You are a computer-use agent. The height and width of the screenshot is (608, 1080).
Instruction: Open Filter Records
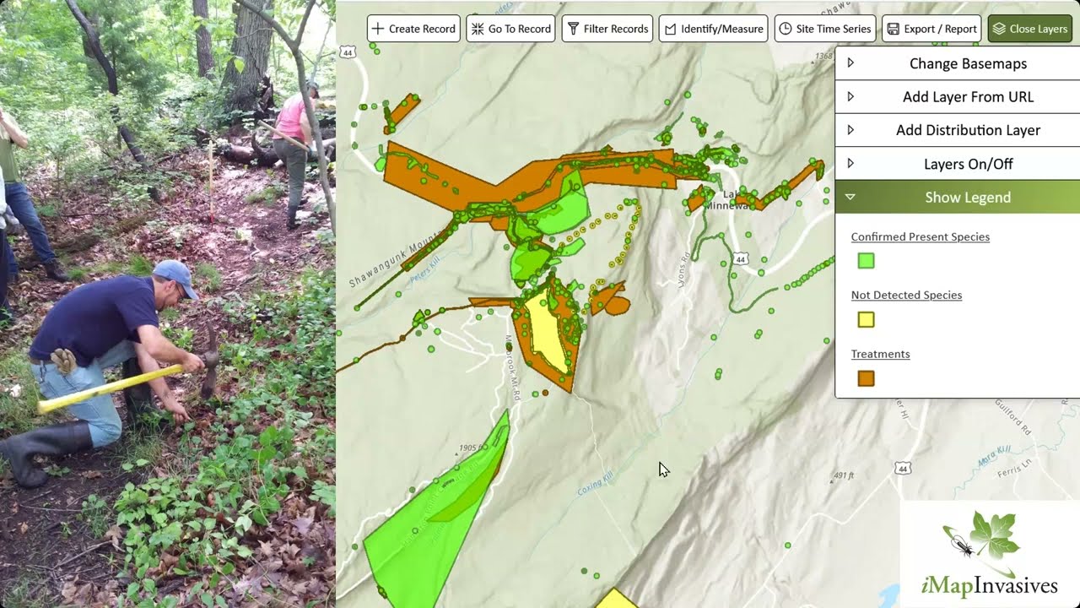coord(607,29)
